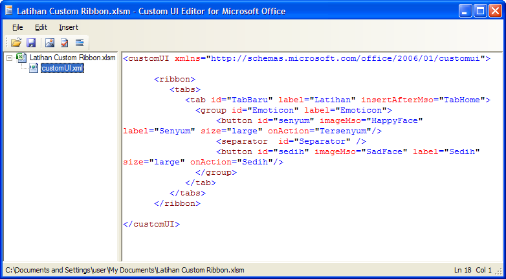Click the closing </tab> tag
The image size is (506, 279).
[201, 183]
